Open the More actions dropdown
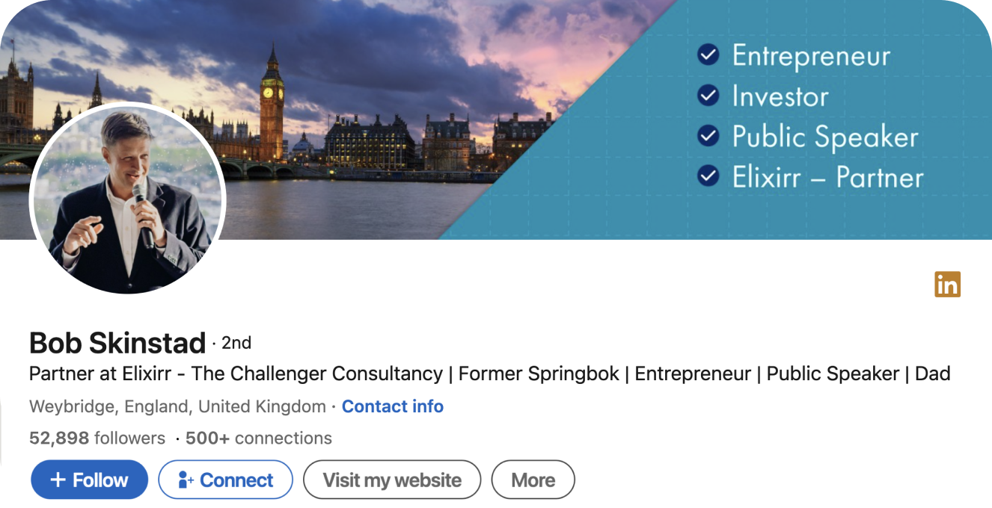This screenshot has width=992, height=508. pyautogui.click(x=533, y=480)
